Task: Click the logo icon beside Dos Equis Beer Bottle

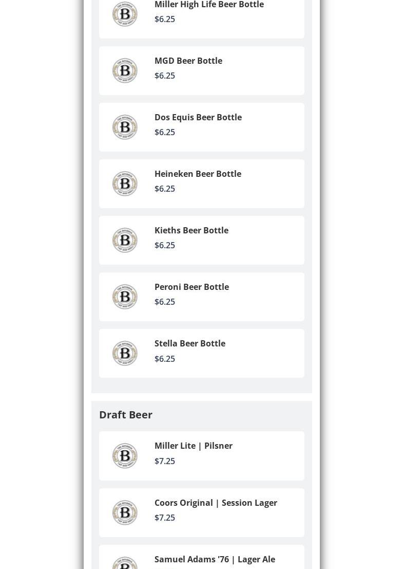Action: pyautogui.click(x=125, y=127)
